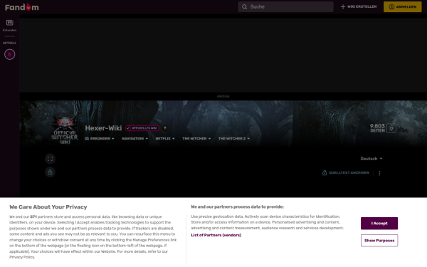Click the Anmelden button

[x=403, y=7]
